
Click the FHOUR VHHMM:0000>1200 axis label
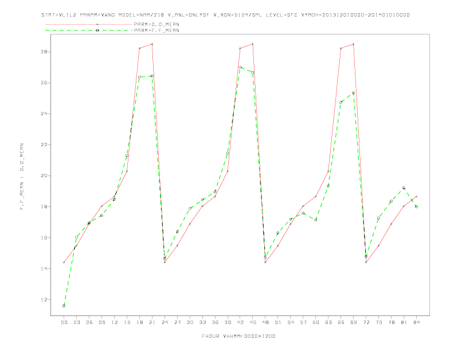tap(238, 336)
